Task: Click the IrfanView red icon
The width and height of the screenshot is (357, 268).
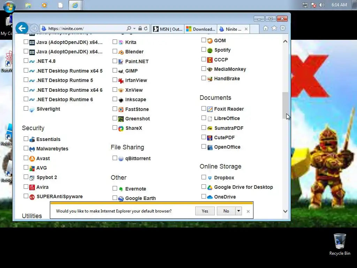Action: [121, 81]
